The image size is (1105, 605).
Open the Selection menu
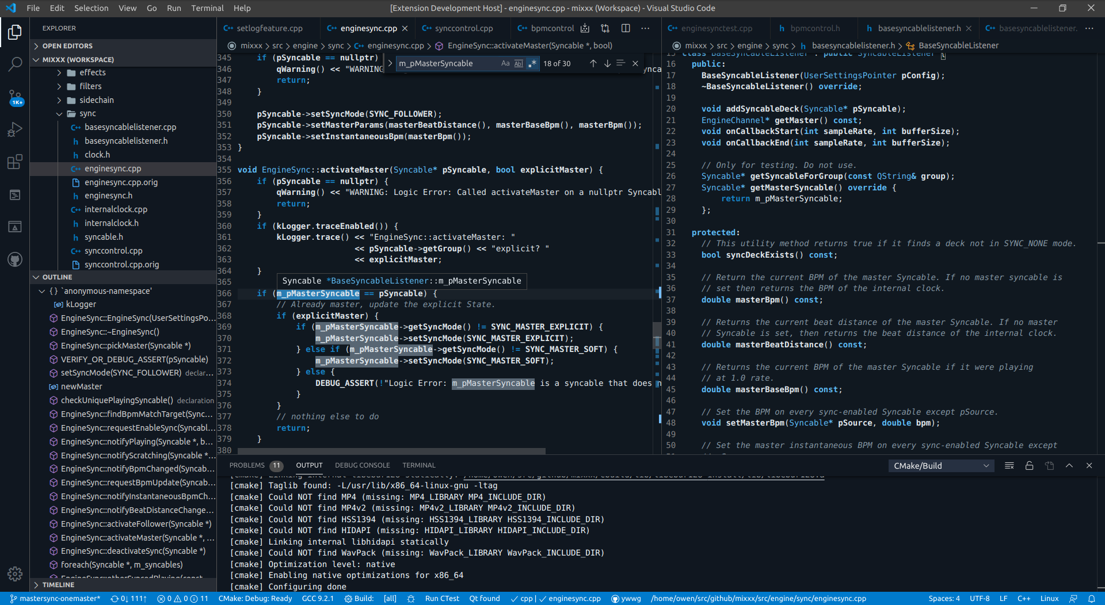tap(91, 8)
